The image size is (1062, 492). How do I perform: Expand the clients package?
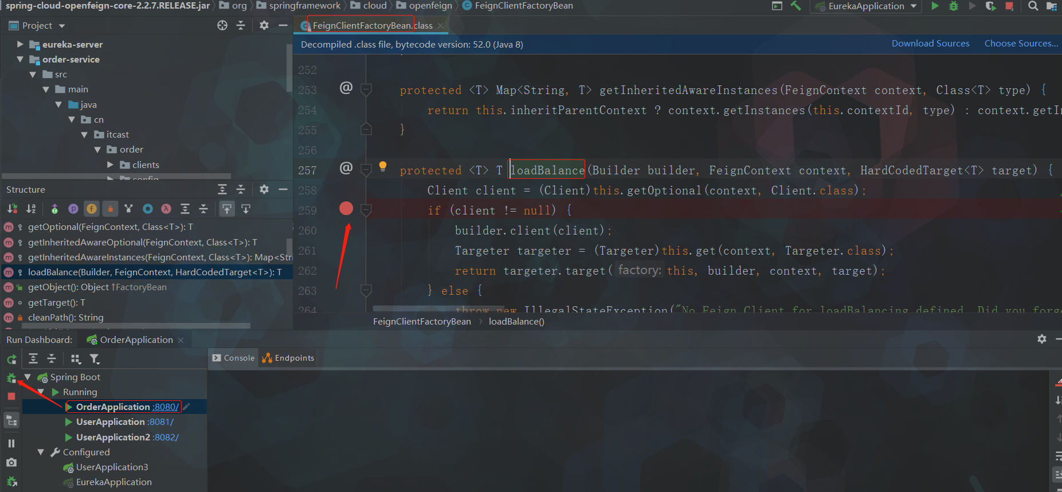click(110, 165)
